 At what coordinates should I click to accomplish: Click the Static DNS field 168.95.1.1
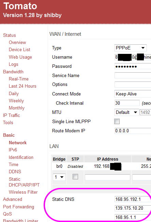click(133, 217)
